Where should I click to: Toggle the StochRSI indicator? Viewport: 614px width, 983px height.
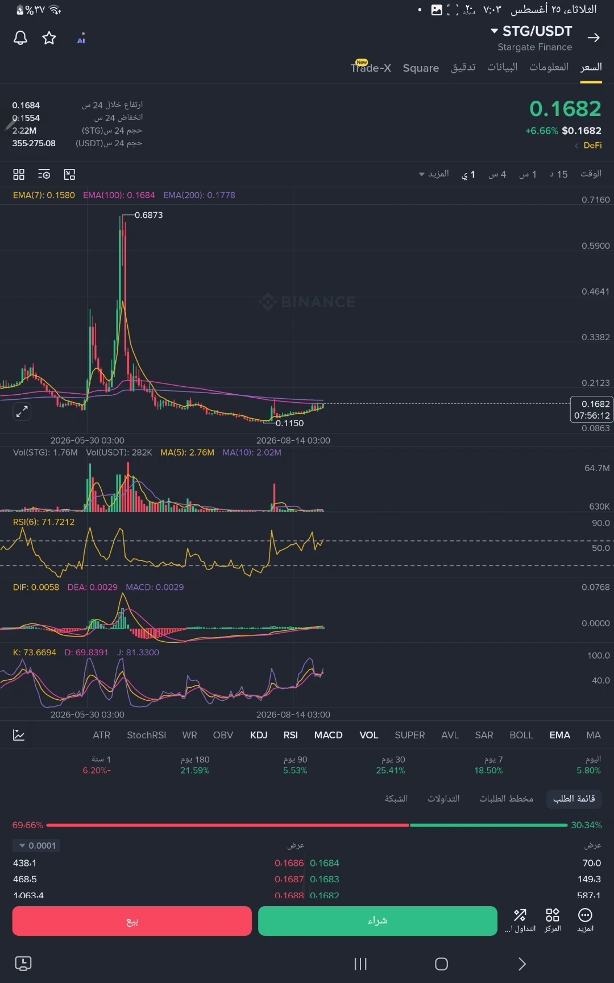[x=147, y=735]
